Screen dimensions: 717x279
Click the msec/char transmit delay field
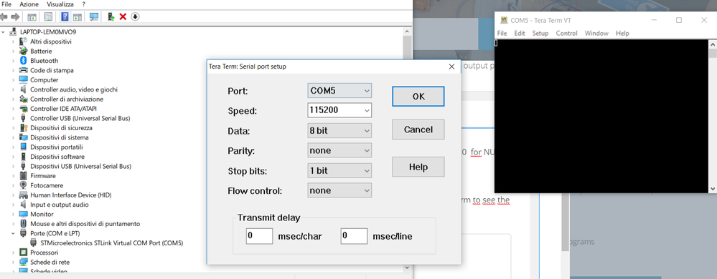pyautogui.click(x=259, y=236)
